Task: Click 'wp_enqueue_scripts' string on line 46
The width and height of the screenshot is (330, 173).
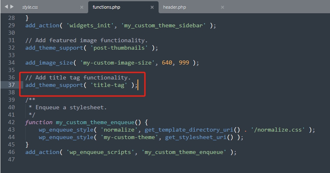Action: (100, 152)
